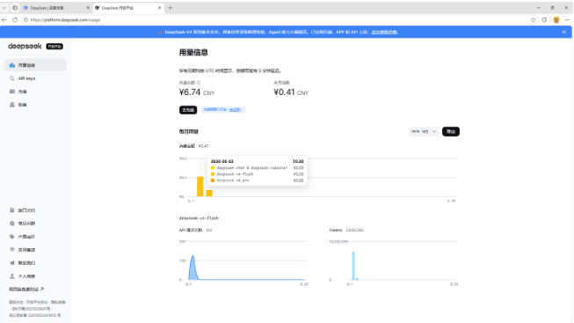The width and height of the screenshot is (574, 323).
Task: Click the deepseek-chat & deepseek-reasoner swatch in tooltip
Action: [213, 168]
